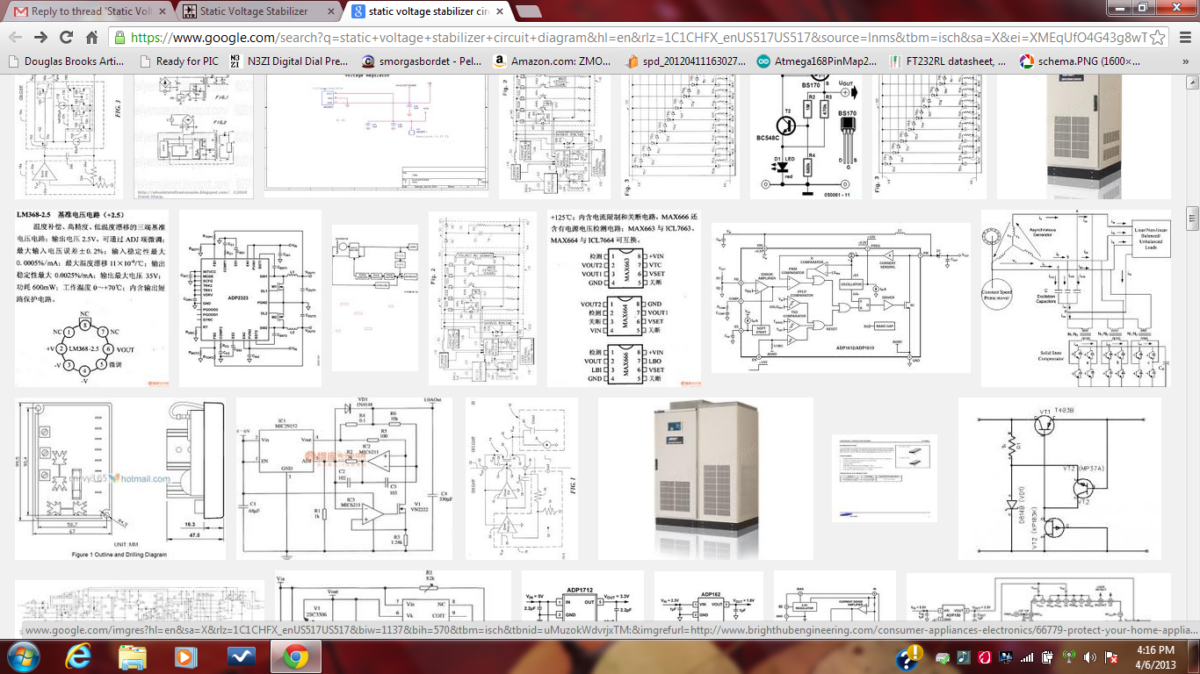This screenshot has height=674, width=1200.
Task: Click the music note tray icon
Action: point(964,657)
